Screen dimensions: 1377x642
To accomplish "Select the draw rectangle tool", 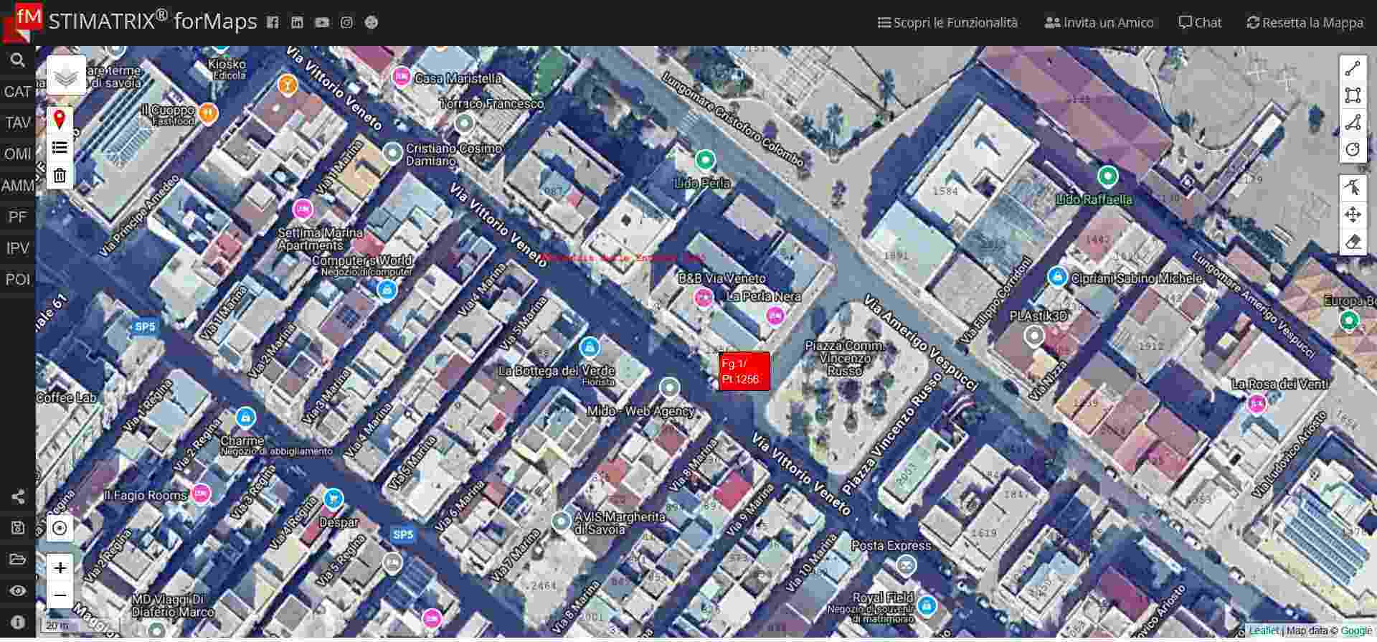I will [x=1353, y=95].
